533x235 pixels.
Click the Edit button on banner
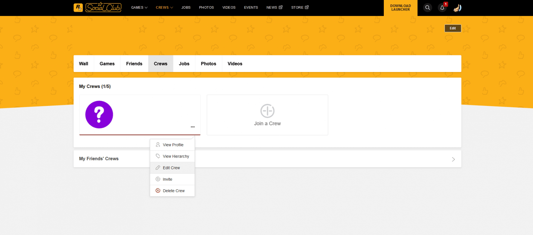coord(452,28)
